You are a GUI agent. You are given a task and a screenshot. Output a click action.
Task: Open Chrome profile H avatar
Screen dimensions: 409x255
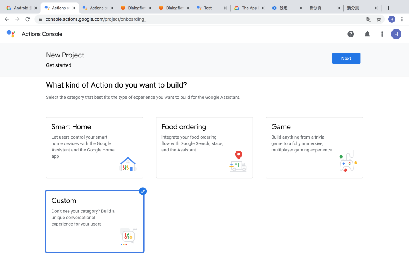point(391,19)
